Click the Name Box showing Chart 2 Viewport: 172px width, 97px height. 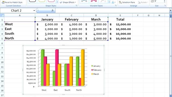click(x=16, y=11)
